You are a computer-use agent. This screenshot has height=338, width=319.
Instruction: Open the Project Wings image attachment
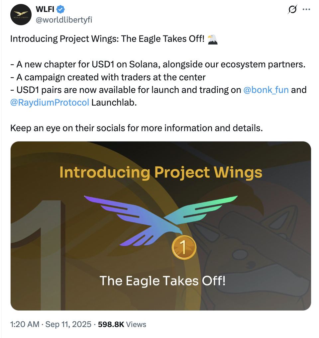161,226
